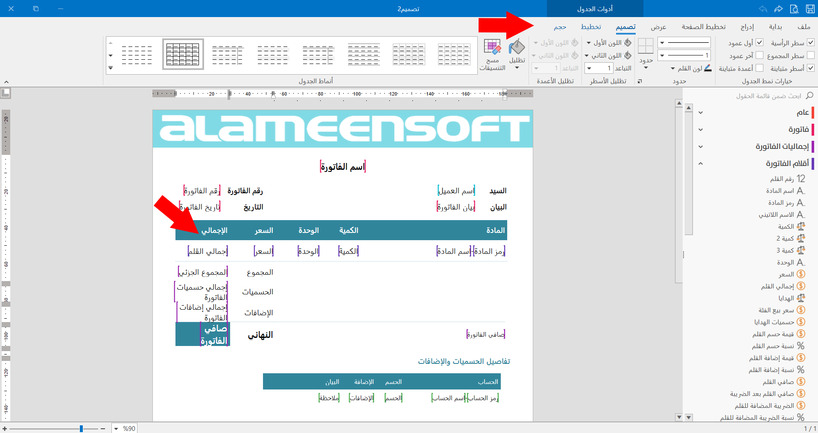Click the search icon in the fields list
818x433 pixels.
click(809, 96)
